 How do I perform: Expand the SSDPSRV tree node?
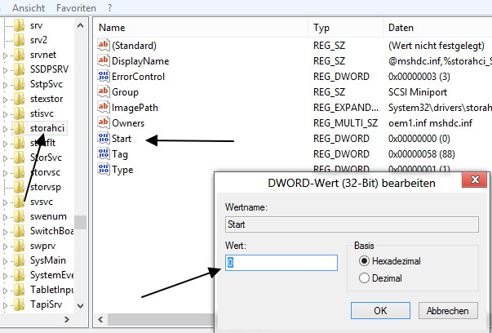(x=5, y=71)
